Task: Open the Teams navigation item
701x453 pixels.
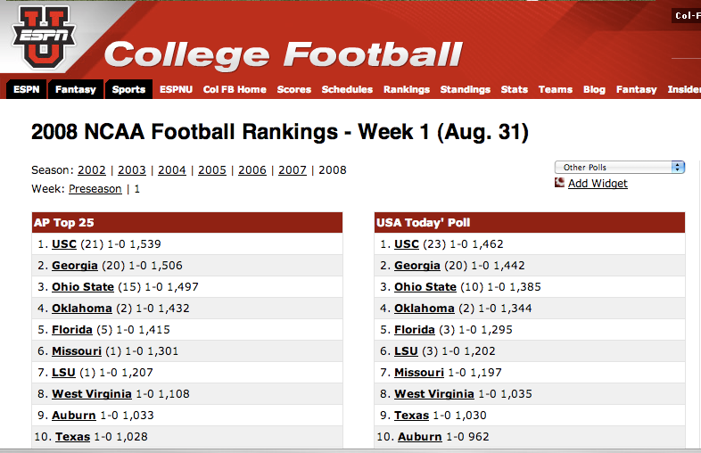Action: [x=556, y=89]
